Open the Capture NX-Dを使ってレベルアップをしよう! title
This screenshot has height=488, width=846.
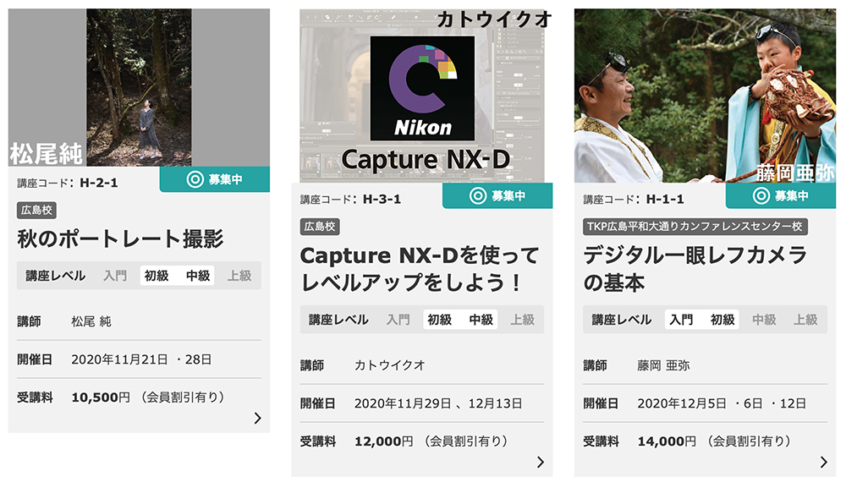pyautogui.click(x=420, y=269)
